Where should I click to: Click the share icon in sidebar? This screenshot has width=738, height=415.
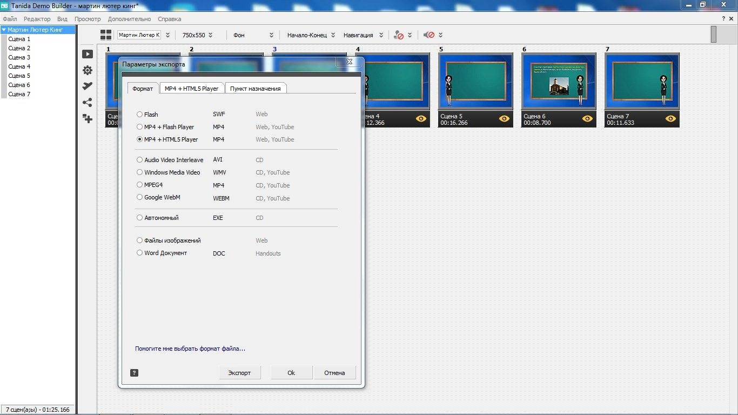coord(87,102)
